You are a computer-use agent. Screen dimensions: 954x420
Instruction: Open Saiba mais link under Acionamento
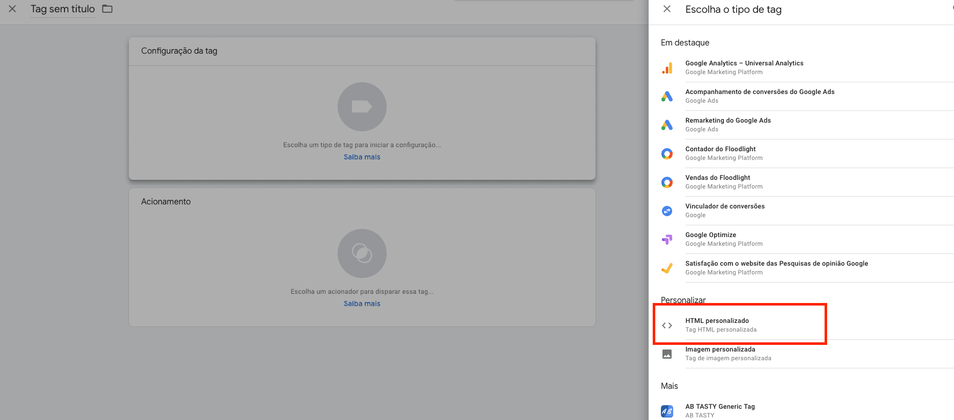[362, 304]
